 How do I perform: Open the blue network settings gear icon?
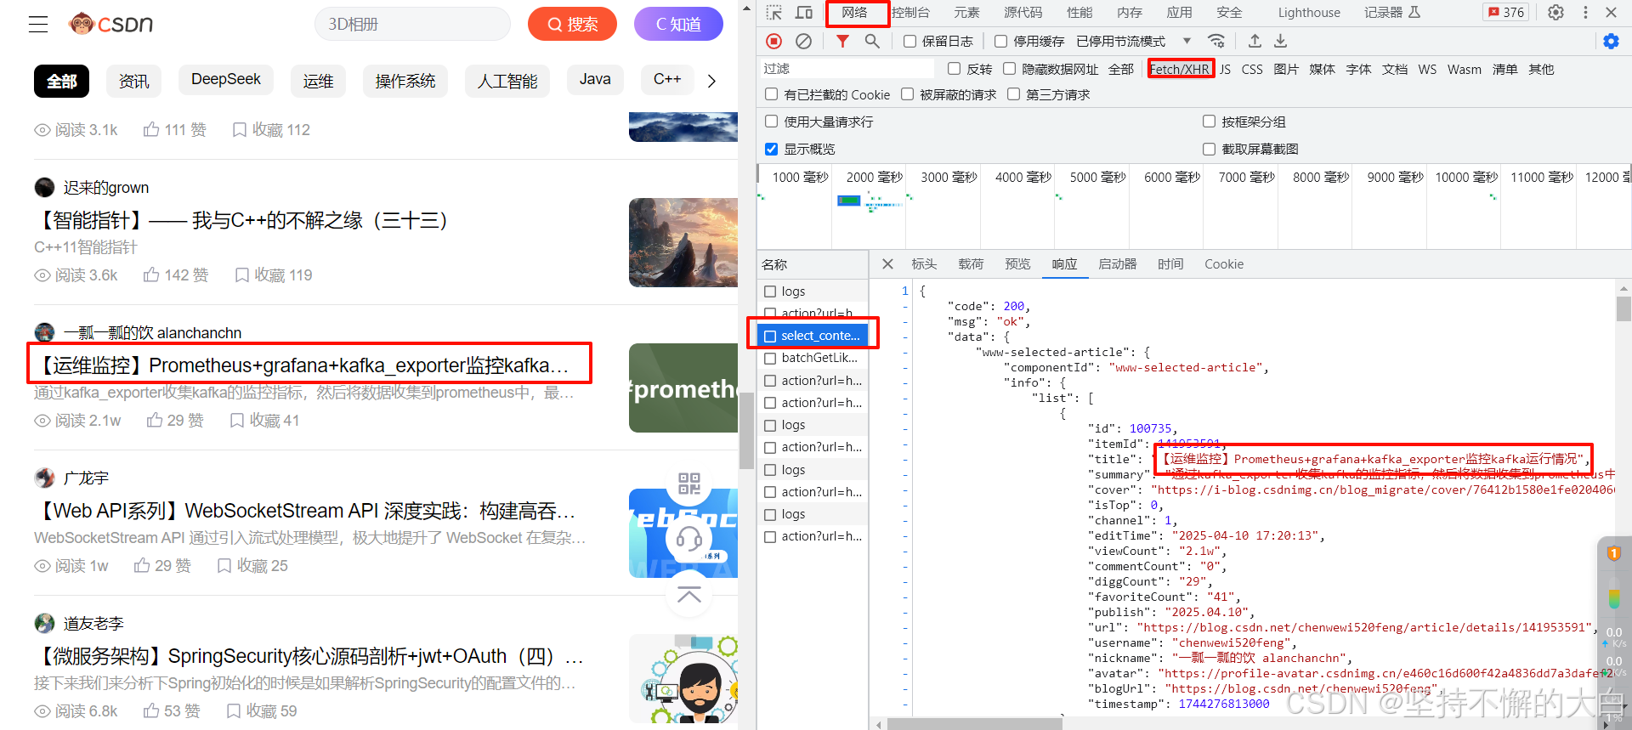click(x=1611, y=41)
